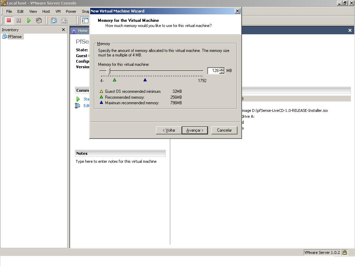The width and height of the screenshot is (355, 266).
Task: Click the blue Maximum recommended memory marker
Action: pyautogui.click(x=145, y=80)
